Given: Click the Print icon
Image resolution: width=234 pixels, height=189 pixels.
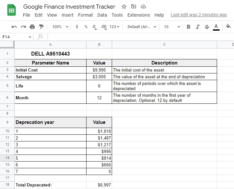Looking at the screenshot, I should [x=32, y=27].
